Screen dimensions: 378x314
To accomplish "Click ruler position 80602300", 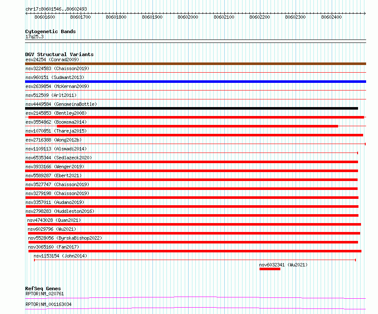I will pyautogui.click(x=295, y=17).
